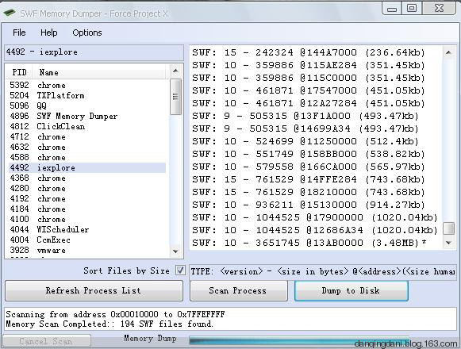Click the selected process field '4492 - iexplore'
This screenshot has height=349, width=461.
(94, 52)
